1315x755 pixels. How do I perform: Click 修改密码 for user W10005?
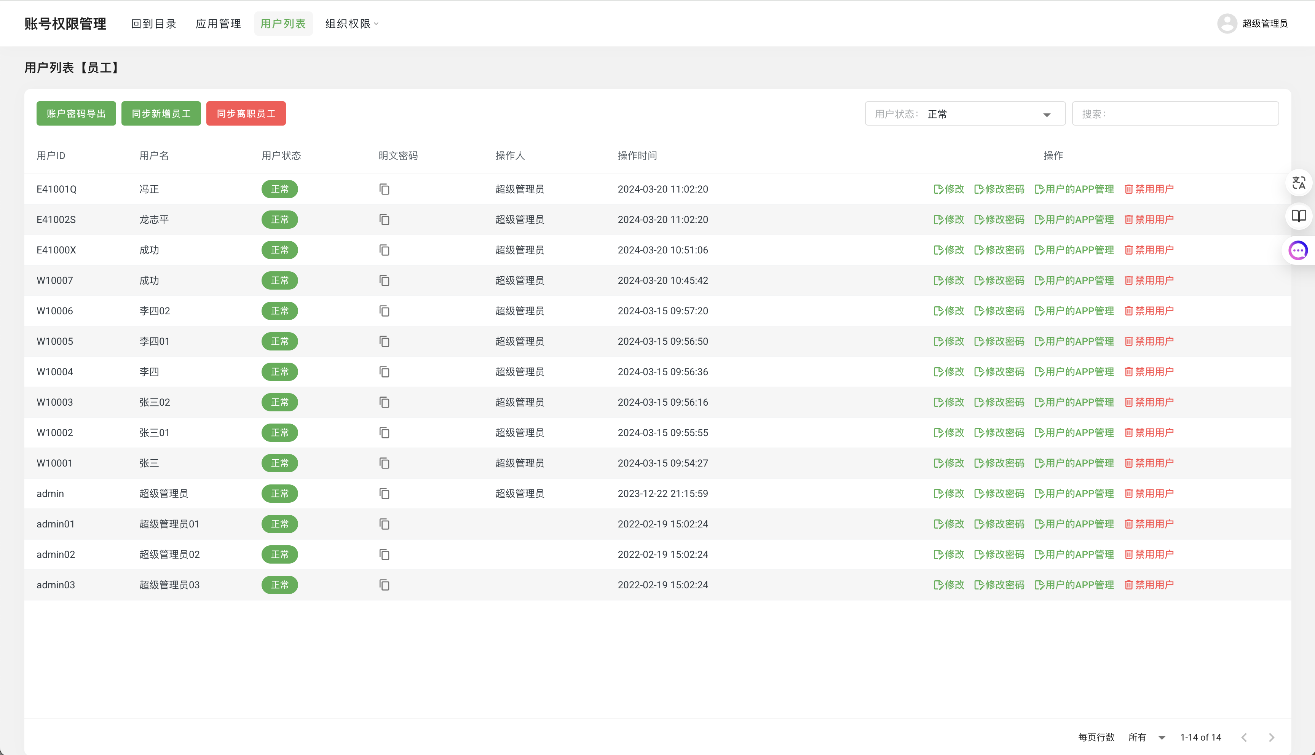[999, 341]
